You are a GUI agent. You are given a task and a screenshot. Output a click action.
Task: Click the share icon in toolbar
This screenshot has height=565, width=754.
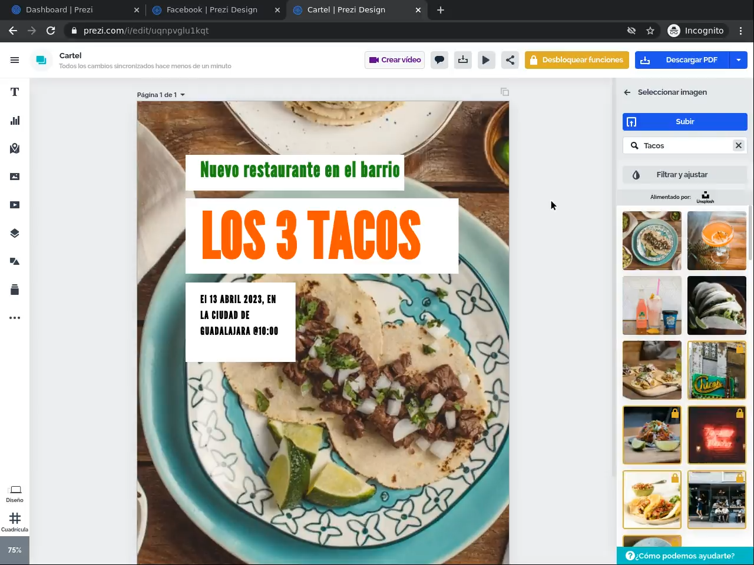click(x=510, y=60)
